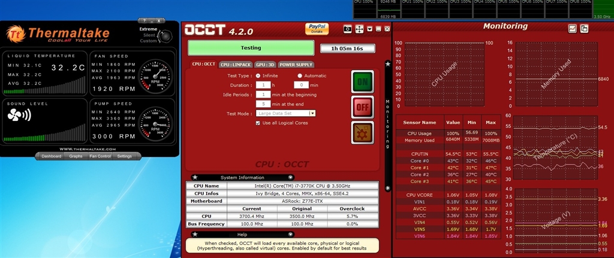This screenshot has height=258, width=614.
Task: Click the Sensor Name column header
Action: click(x=419, y=122)
